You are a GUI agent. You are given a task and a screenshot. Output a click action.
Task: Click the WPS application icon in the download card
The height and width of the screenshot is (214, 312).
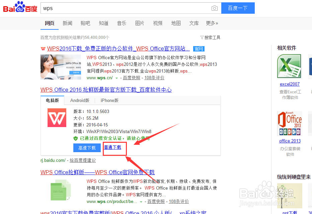[x=57, y=118]
